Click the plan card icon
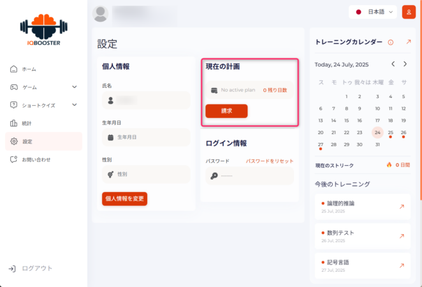This screenshot has height=287, width=422. (x=214, y=91)
